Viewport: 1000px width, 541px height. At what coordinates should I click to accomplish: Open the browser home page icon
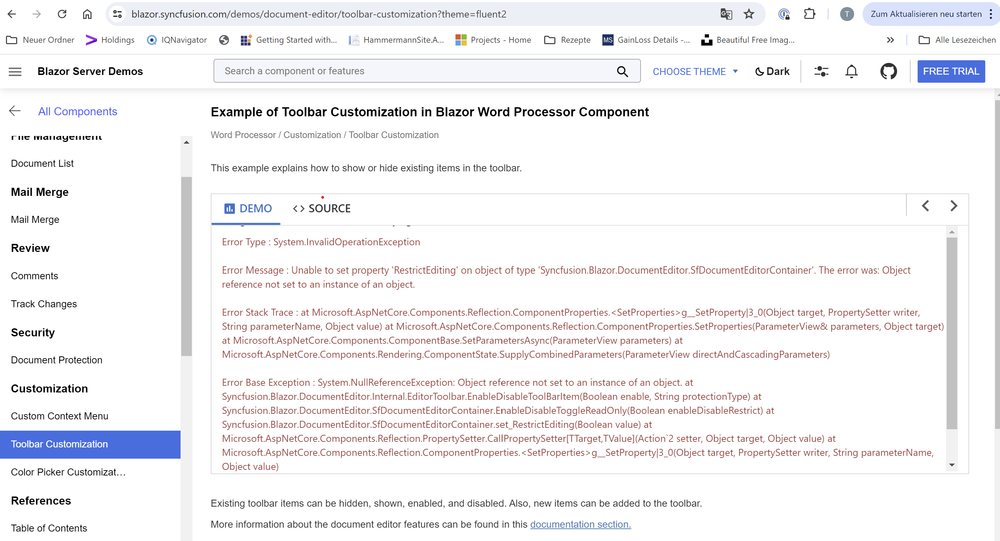[87, 14]
